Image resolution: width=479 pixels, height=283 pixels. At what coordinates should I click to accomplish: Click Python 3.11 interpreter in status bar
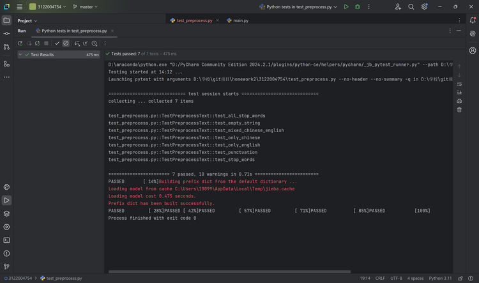440,278
